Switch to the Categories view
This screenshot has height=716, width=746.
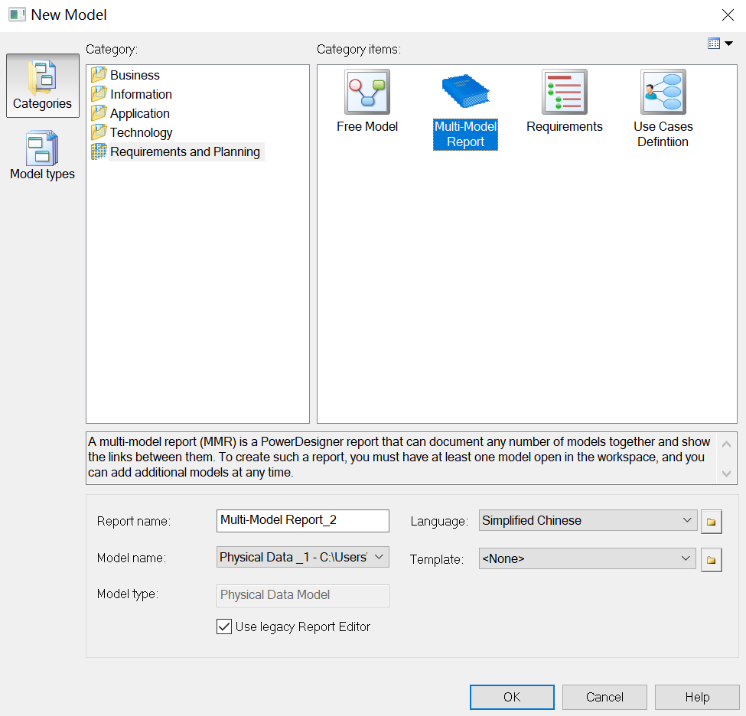pyautogui.click(x=42, y=84)
